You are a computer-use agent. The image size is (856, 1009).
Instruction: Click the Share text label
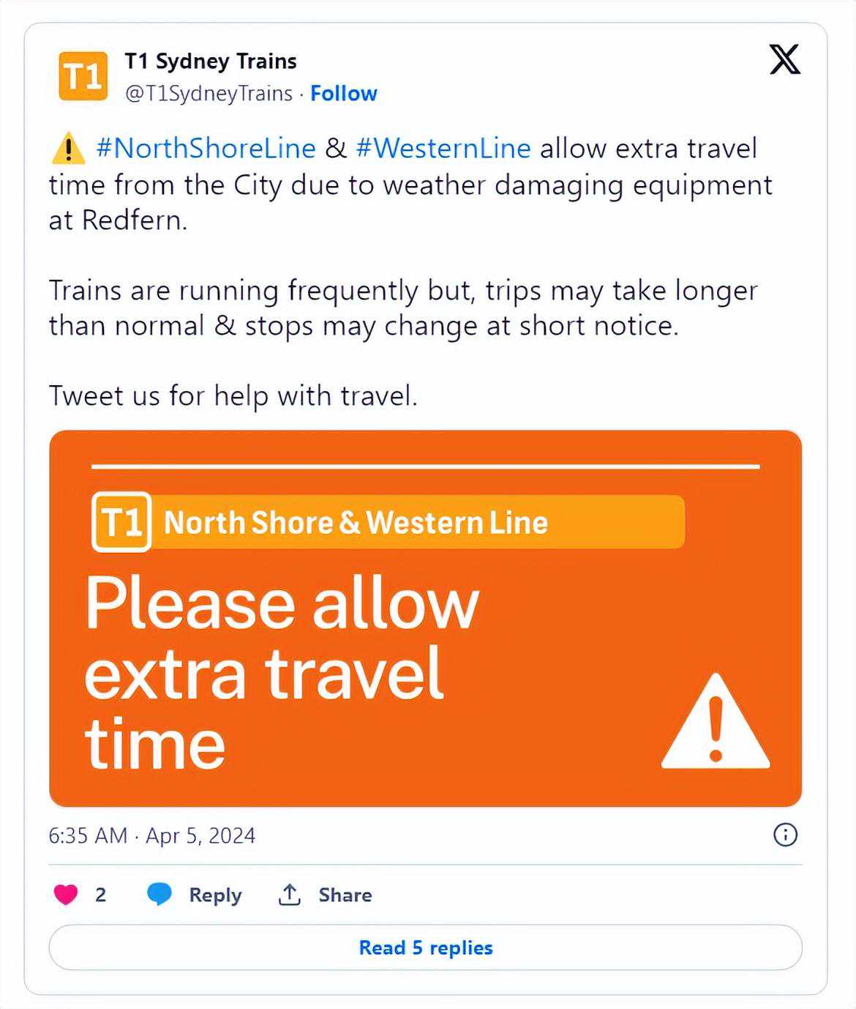(345, 895)
